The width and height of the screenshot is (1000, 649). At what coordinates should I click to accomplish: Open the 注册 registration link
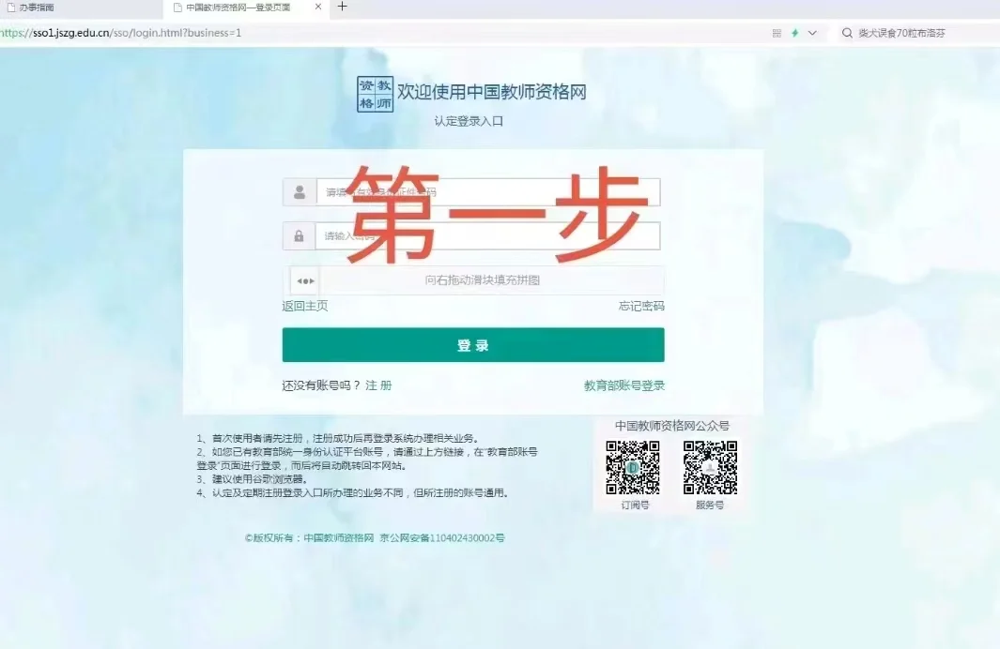click(x=378, y=386)
